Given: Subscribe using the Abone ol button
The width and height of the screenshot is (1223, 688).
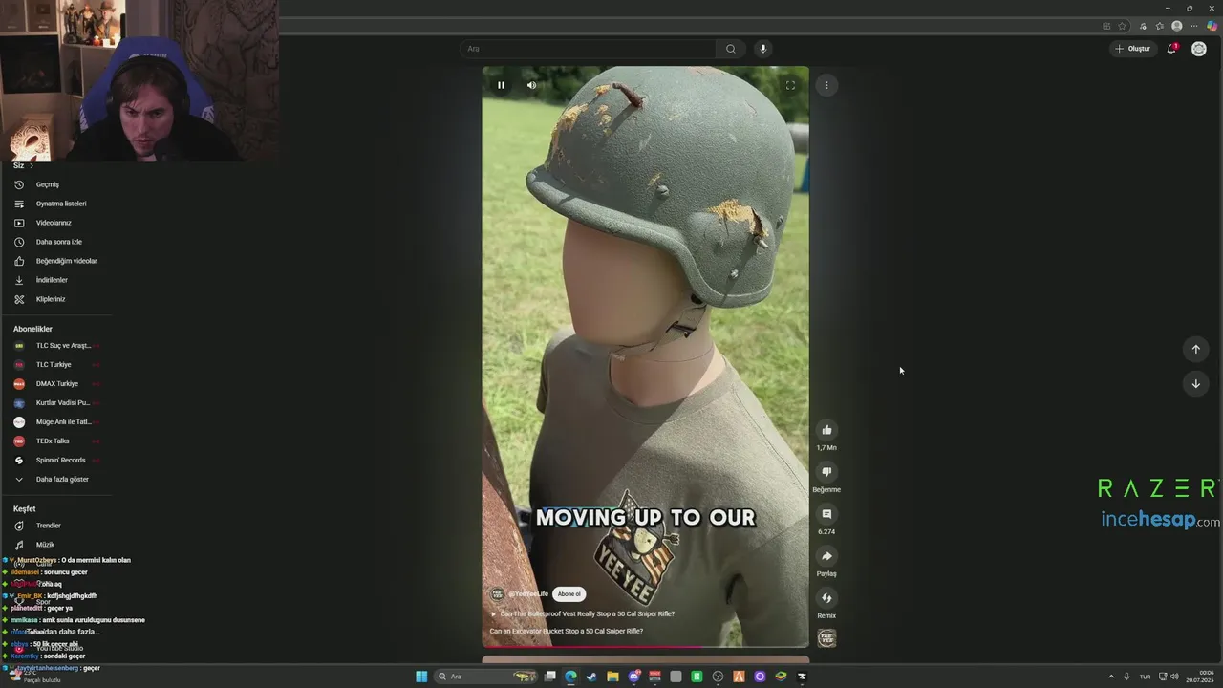Looking at the screenshot, I should click(x=569, y=593).
